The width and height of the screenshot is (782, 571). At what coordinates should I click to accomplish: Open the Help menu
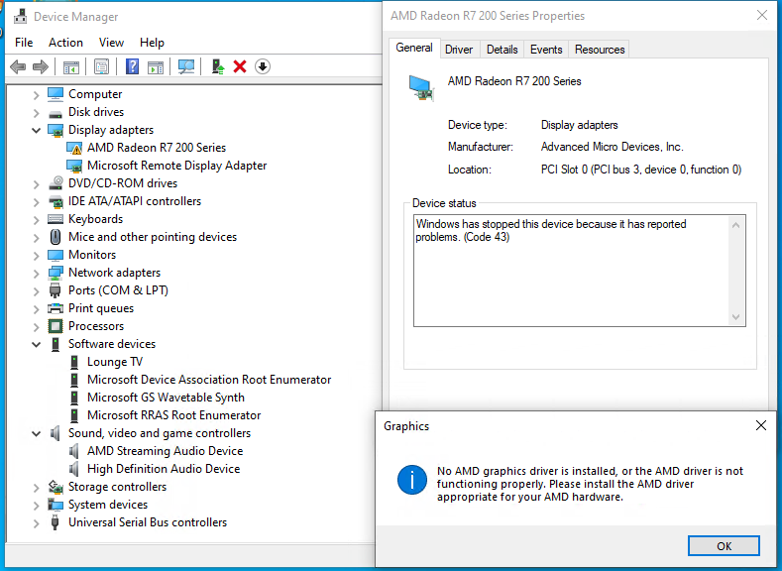(x=152, y=43)
